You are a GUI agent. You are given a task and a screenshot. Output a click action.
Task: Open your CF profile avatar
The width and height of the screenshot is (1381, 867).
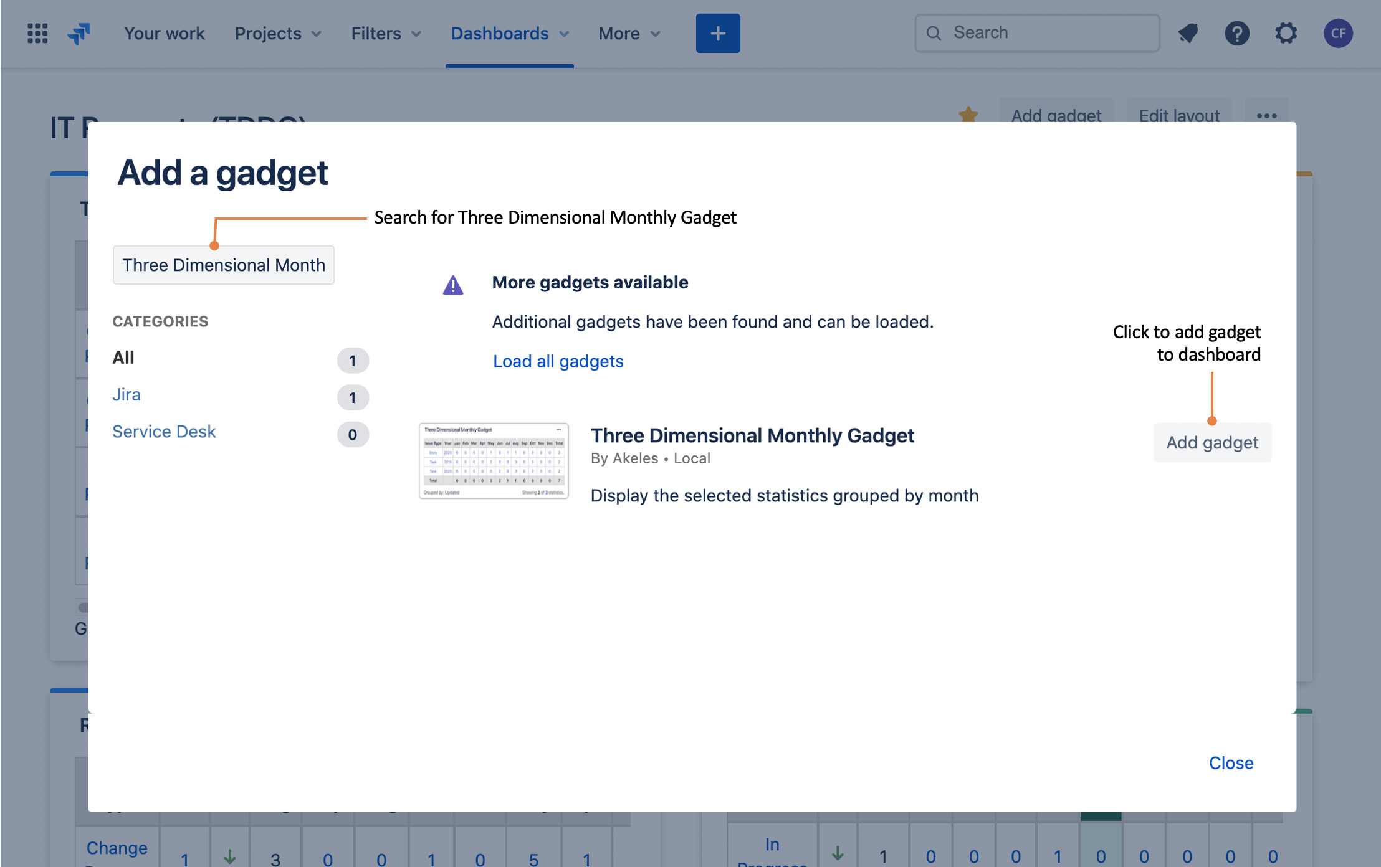coord(1339,33)
